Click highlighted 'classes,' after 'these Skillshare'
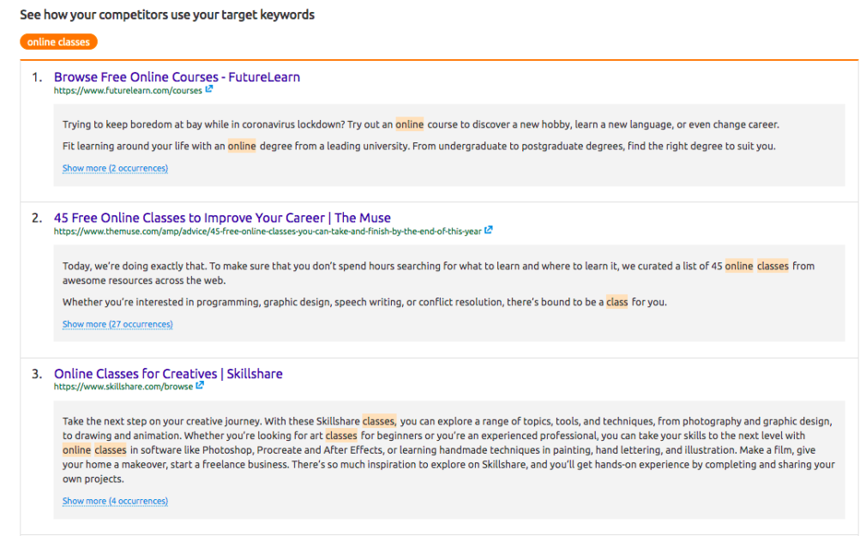The width and height of the screenshot is (866, 536). 379,421
